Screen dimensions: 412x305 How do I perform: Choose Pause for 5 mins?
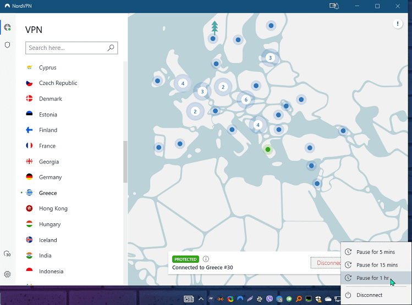pyautogui.click(x=376, y=252)
